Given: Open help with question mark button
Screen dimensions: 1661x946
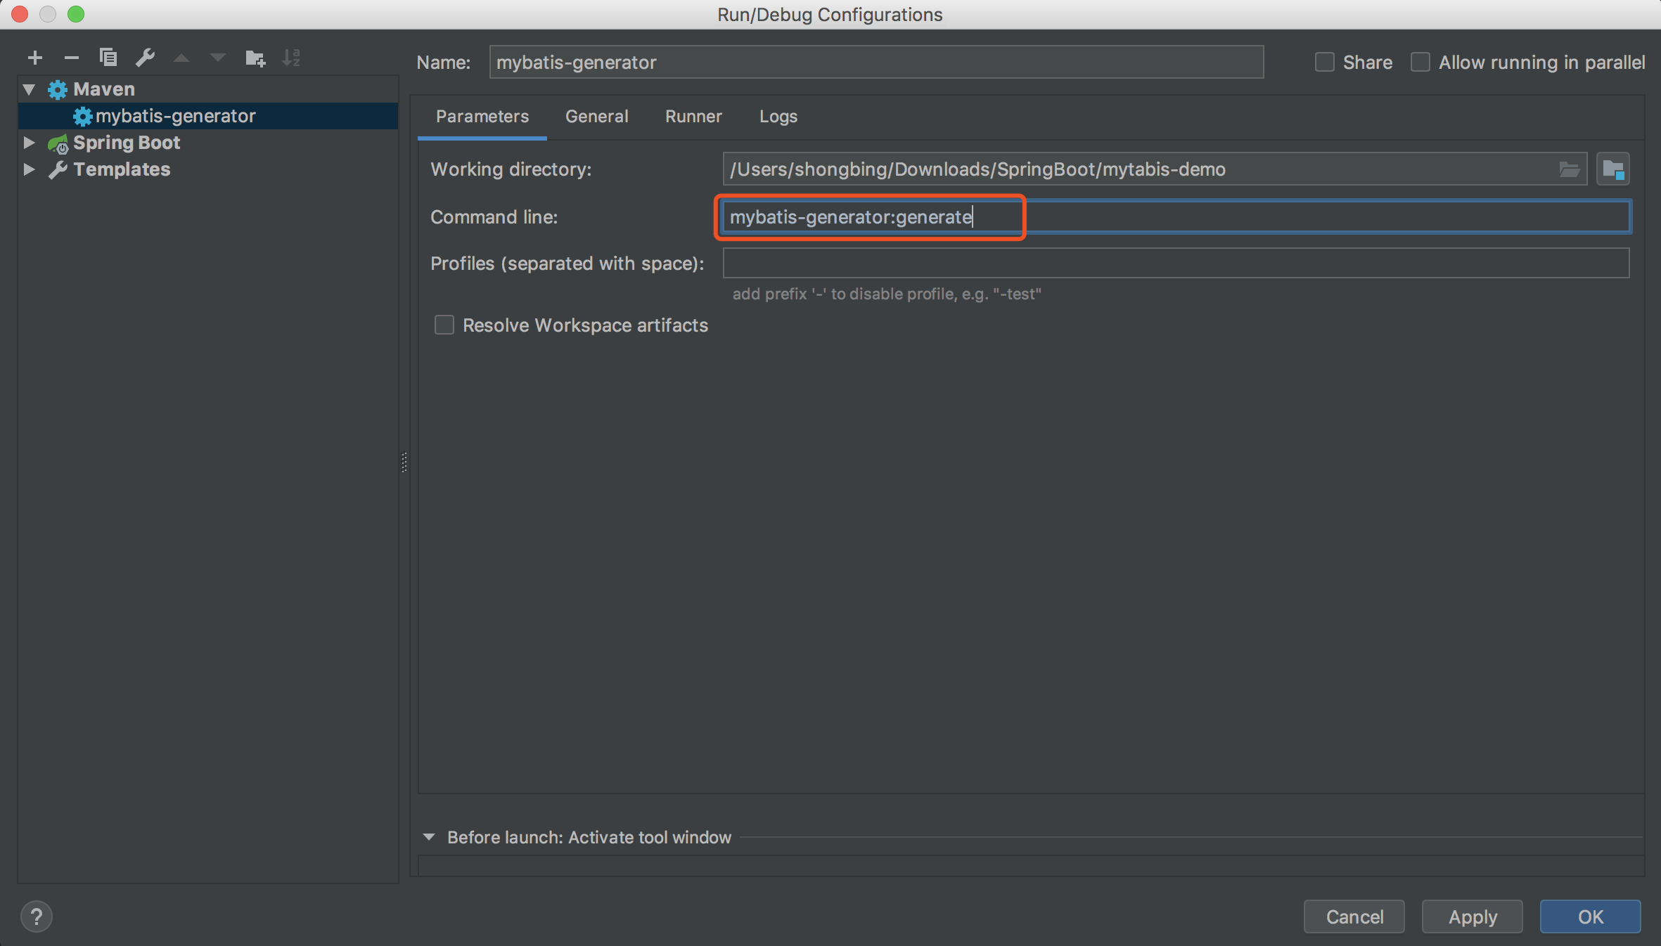Looking at the screenshot, I should pos(37,916).
